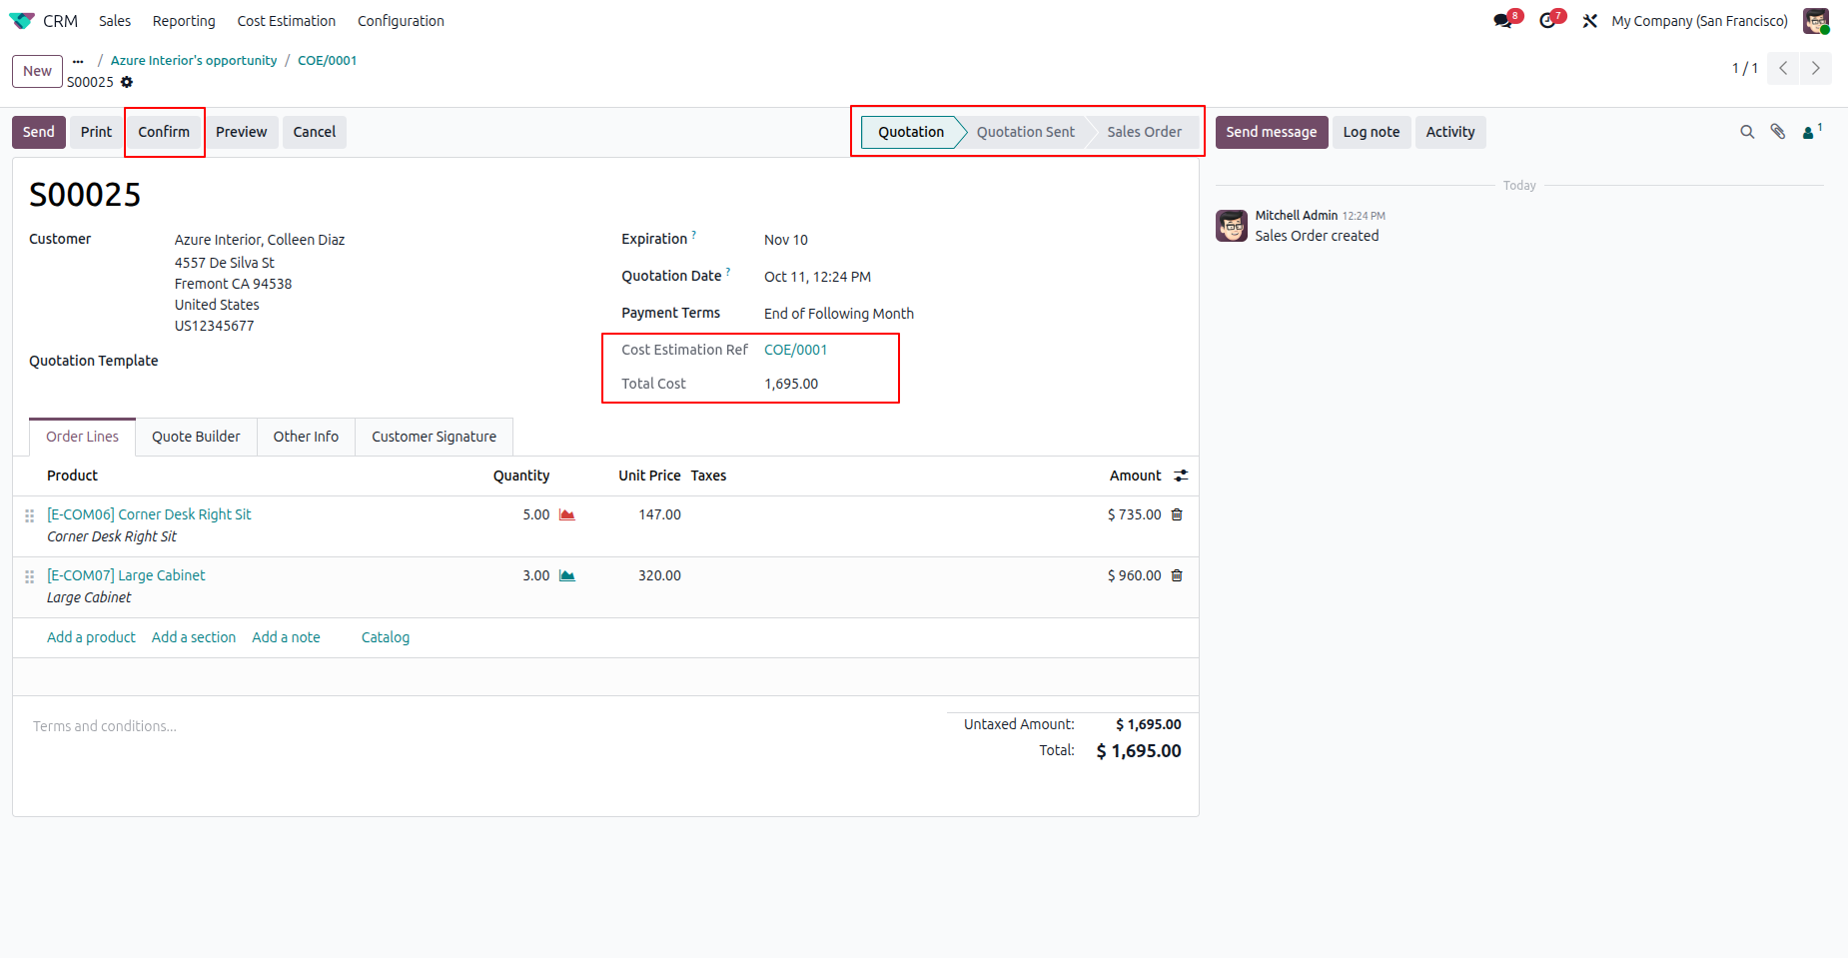Viewport: 1848px width, 958px height.
Task: Click Mitchell Admin's avatar in chatter
Action: (x=1232, y=226)
